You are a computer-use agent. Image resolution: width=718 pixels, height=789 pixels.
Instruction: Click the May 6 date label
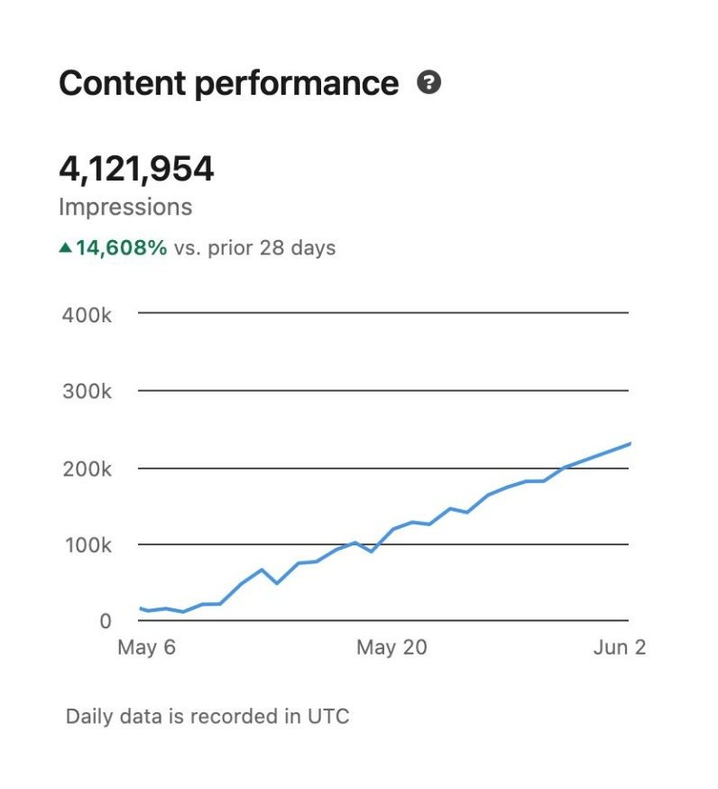point(145,647)
